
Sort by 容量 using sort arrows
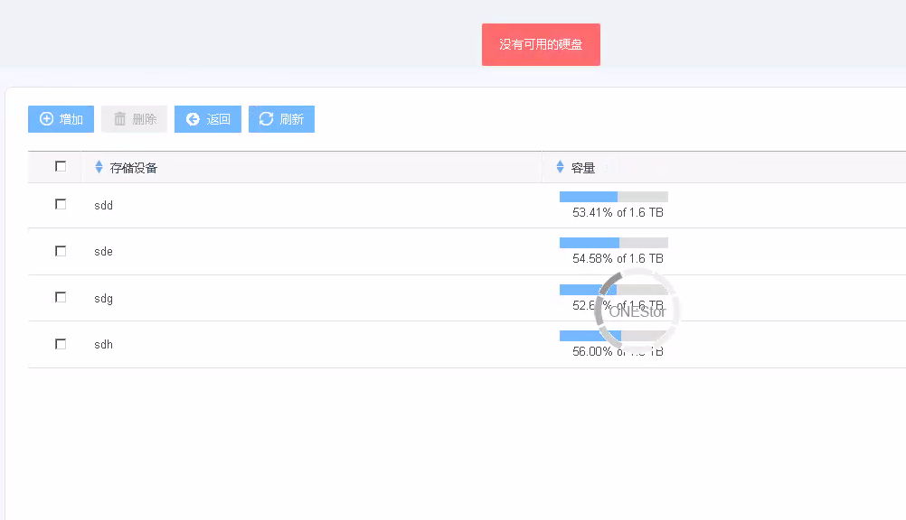[x=561, y=167]
